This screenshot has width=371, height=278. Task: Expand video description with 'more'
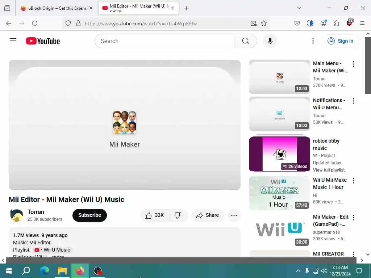pos(58,257)
